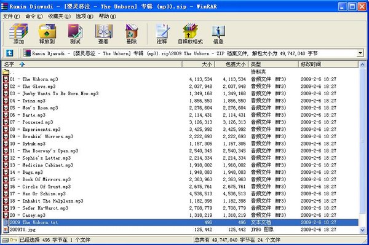This screenshot has width=369, height=245.
Task: Sort by the Modified (修改时间) column header
Action: tap(328, 64)
